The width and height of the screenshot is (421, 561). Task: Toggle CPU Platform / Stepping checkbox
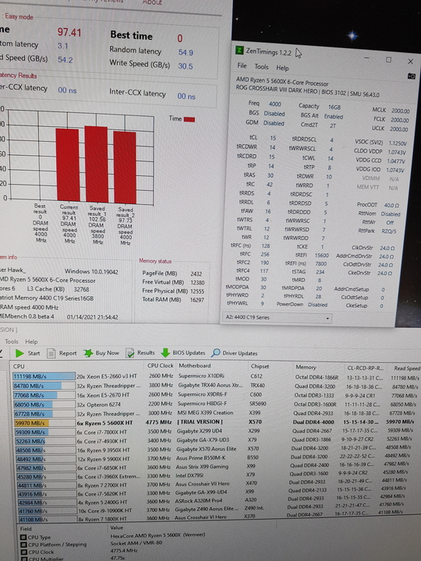click(23, 545)
